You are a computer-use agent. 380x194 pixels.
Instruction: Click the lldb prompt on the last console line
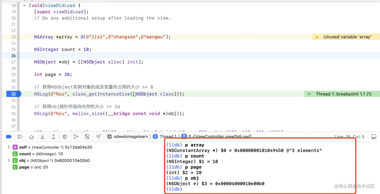coord(174,189)
